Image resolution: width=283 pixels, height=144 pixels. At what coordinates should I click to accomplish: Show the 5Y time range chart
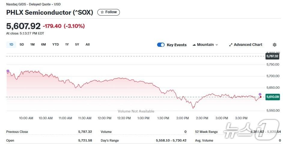pos(77,44)
